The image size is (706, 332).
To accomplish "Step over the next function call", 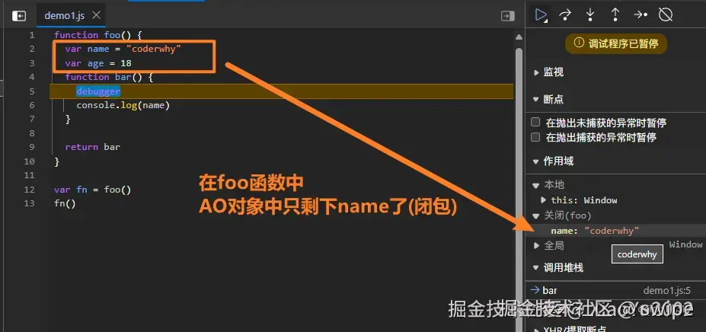I will click(564, 15).
